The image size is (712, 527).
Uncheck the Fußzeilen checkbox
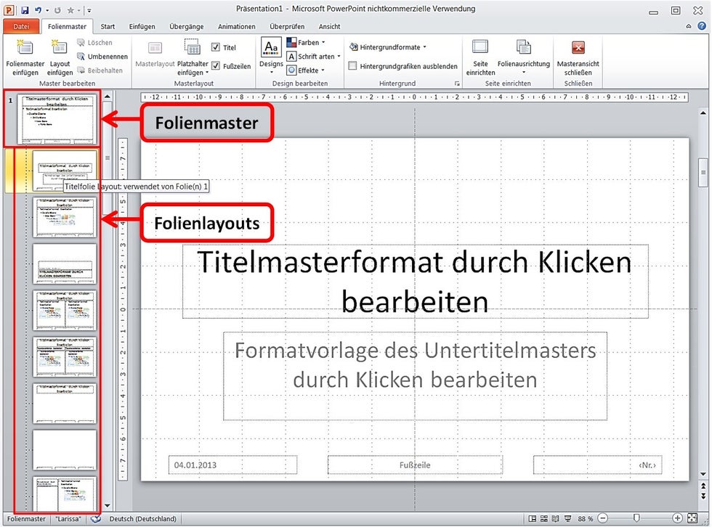pyautogui.click(x=216, y=66)
